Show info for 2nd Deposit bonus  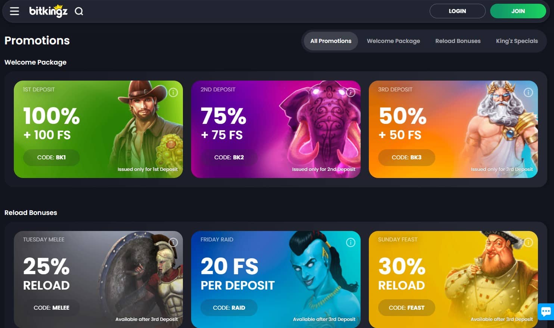tap(351, 92)
